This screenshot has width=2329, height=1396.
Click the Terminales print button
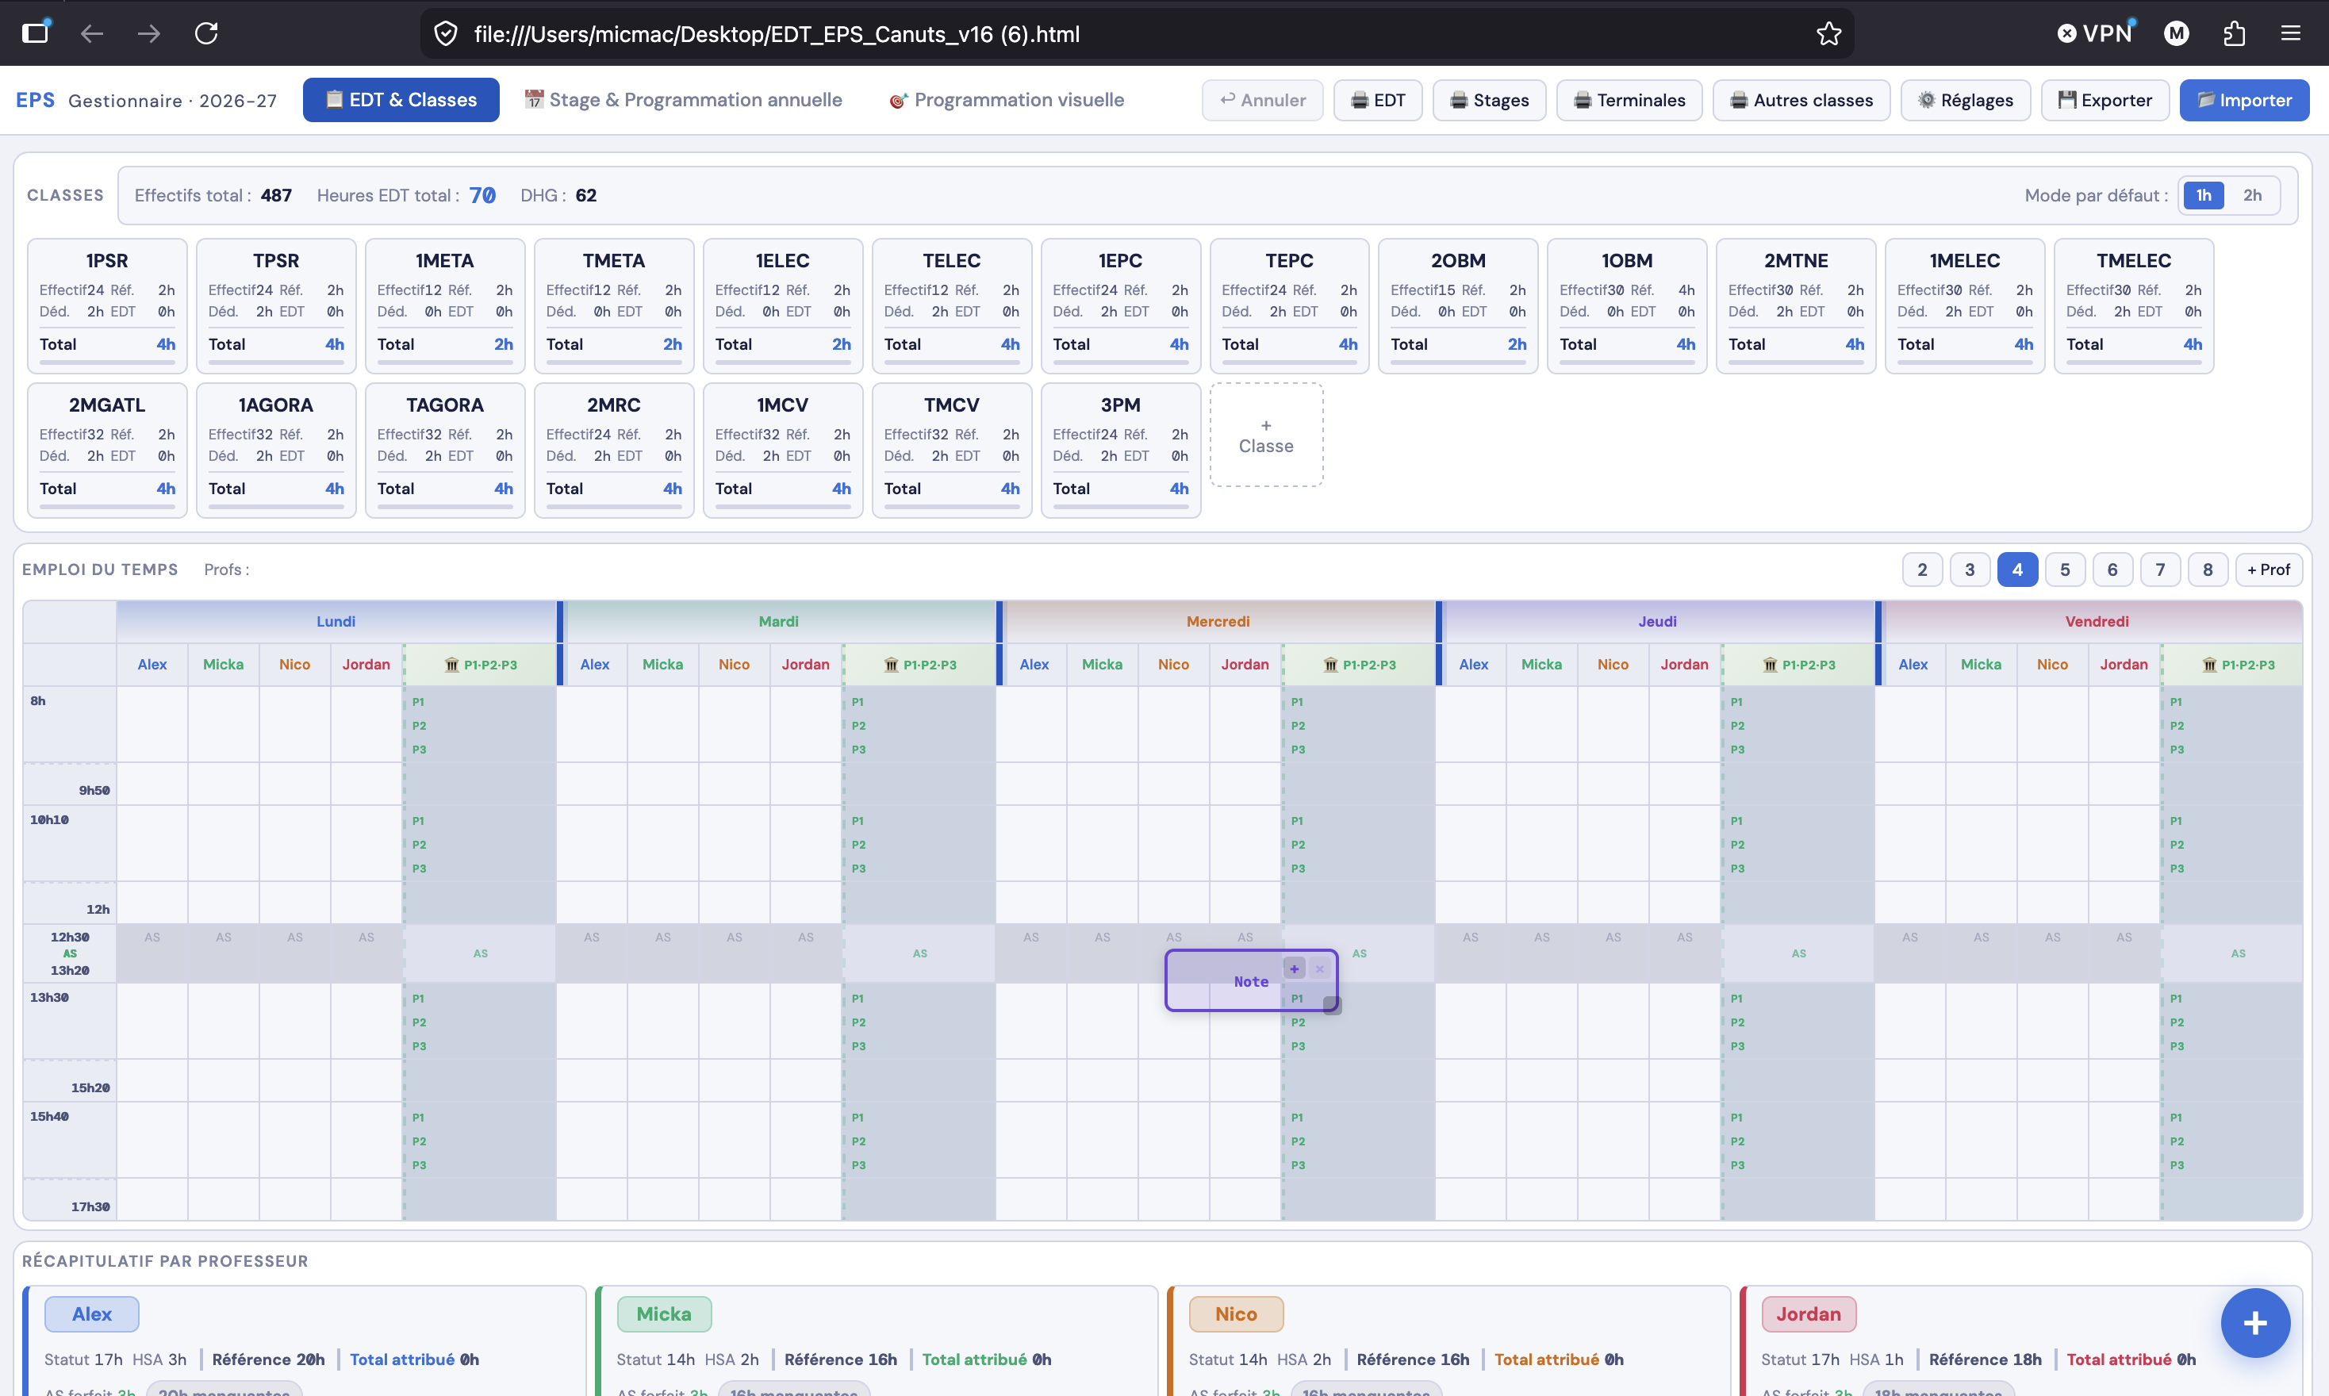click(1629, 100)
